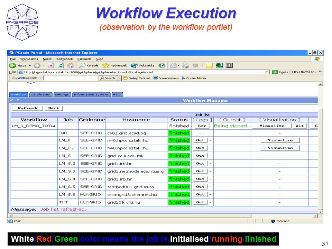Click the URL address field
This screenshot has height=249, width=332.
click(141, 72)
